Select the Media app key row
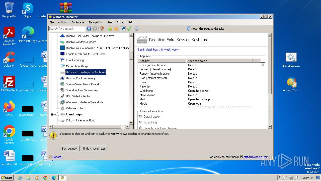The height and width of the screenshot is (181, 321). (199, 104)
